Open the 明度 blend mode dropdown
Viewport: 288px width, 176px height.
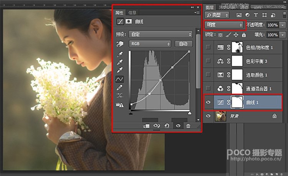point(224,25)
